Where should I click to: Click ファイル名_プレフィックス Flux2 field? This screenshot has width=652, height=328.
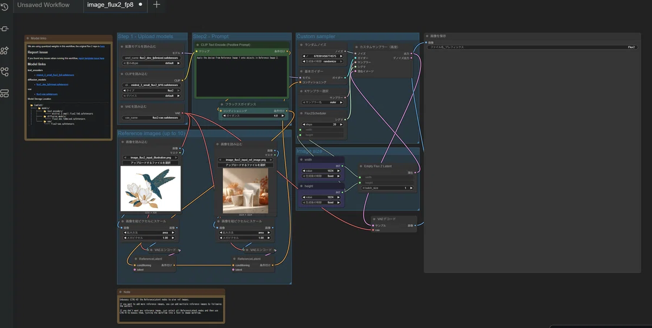[532, 47]
